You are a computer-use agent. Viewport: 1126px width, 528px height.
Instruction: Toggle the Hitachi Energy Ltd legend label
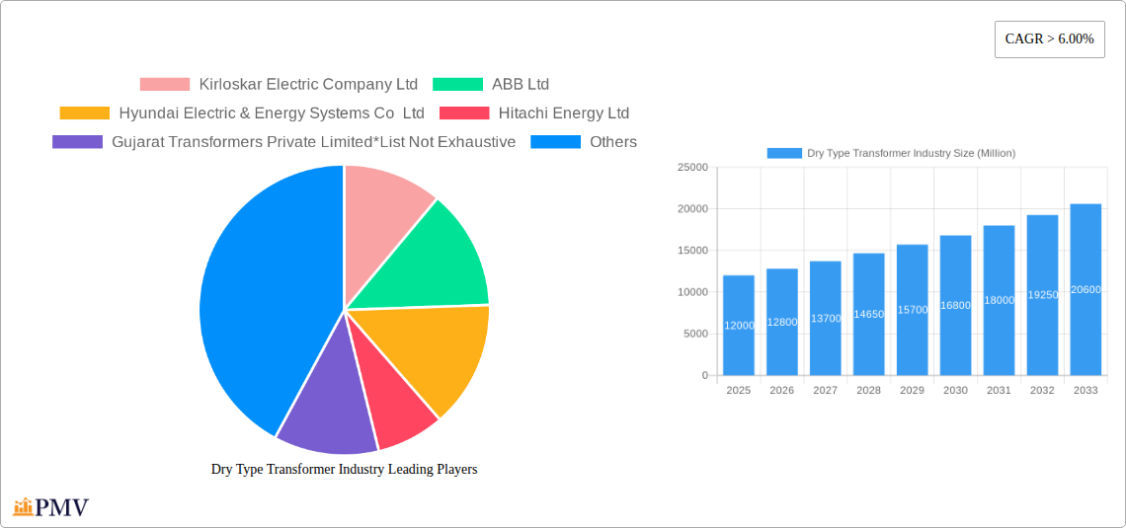coord(564,113)
